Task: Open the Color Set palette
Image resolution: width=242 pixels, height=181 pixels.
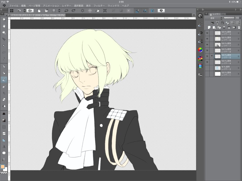Action: (200, 59)
